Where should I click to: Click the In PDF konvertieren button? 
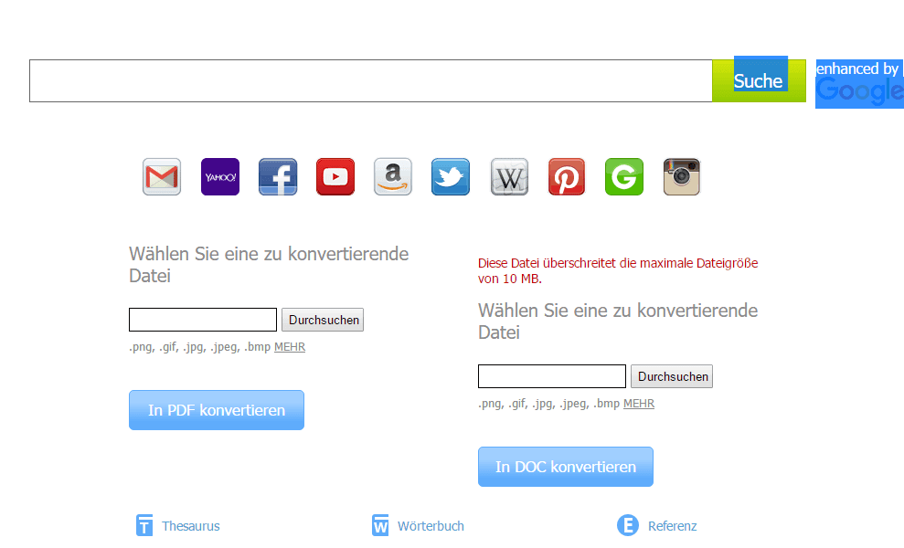click(x=217, y=410)
